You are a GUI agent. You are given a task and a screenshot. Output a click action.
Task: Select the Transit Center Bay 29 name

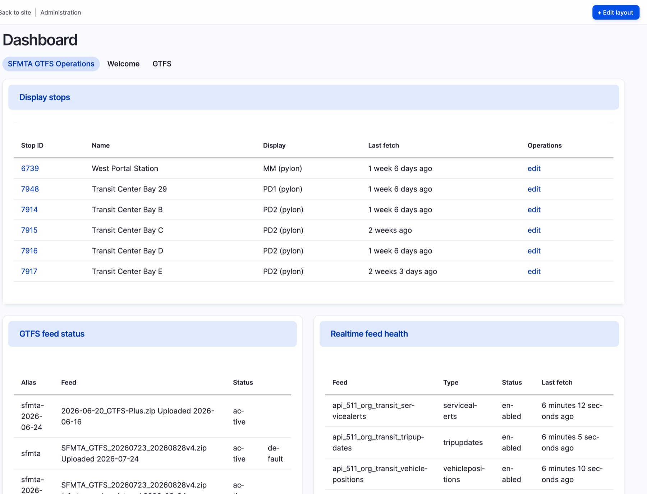pos(129,189)
